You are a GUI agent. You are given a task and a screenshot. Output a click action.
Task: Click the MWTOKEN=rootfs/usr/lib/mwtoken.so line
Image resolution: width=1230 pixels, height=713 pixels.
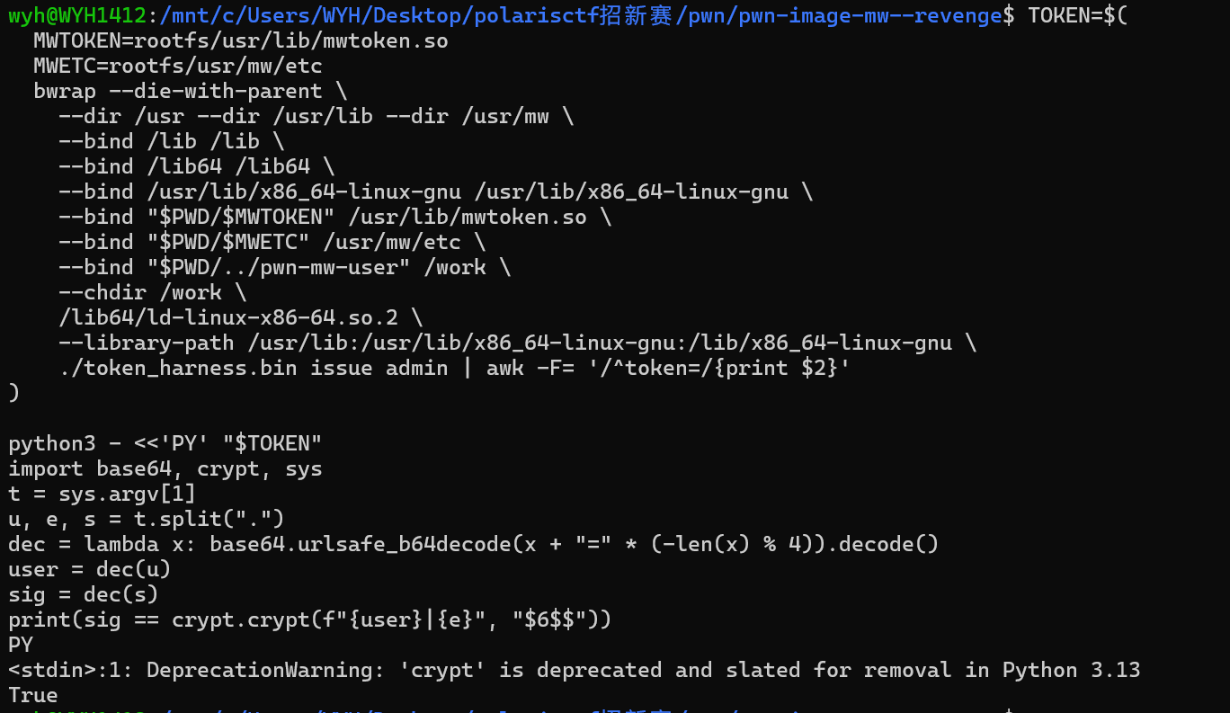tap(240, 40)
